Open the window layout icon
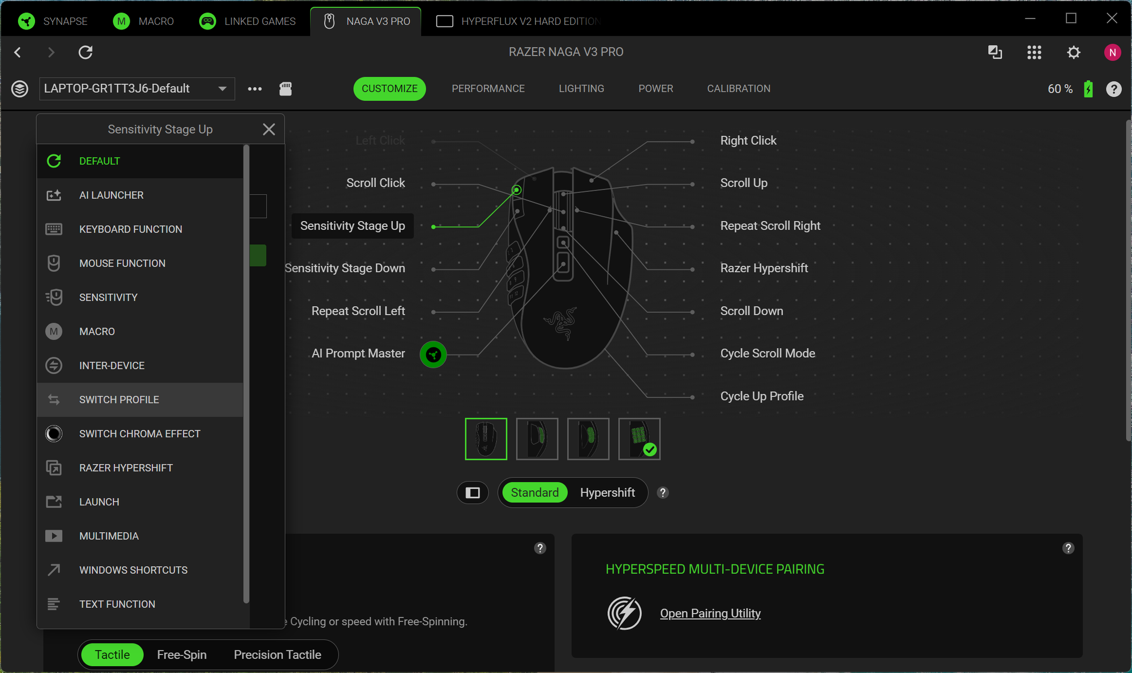 tap(995, 53)
